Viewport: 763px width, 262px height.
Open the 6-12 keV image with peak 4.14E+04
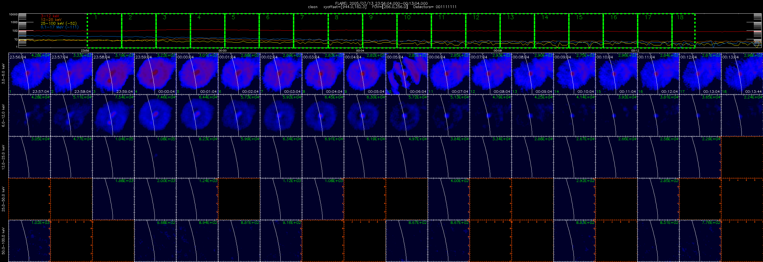(574, 115)
